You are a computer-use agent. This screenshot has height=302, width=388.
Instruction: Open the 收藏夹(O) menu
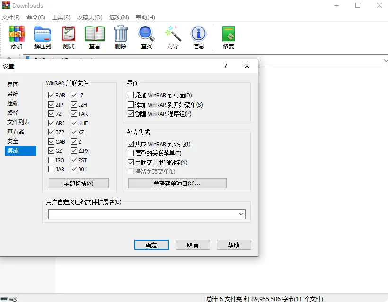(90, 18)
